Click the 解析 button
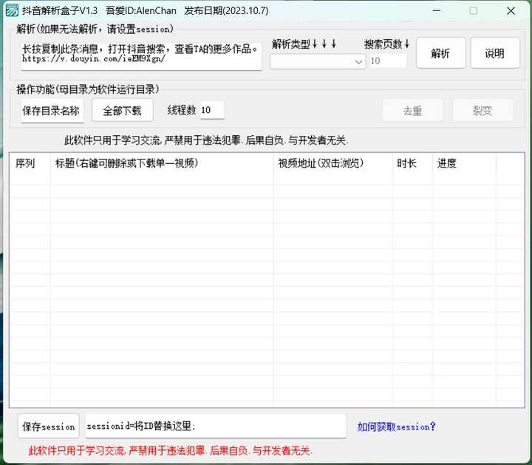Screen dimensions: 532x465 pos(440,53)
